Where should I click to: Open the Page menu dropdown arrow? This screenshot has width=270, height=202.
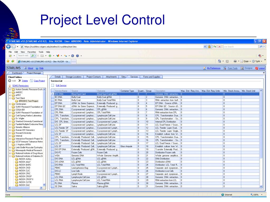click(250, 61)
